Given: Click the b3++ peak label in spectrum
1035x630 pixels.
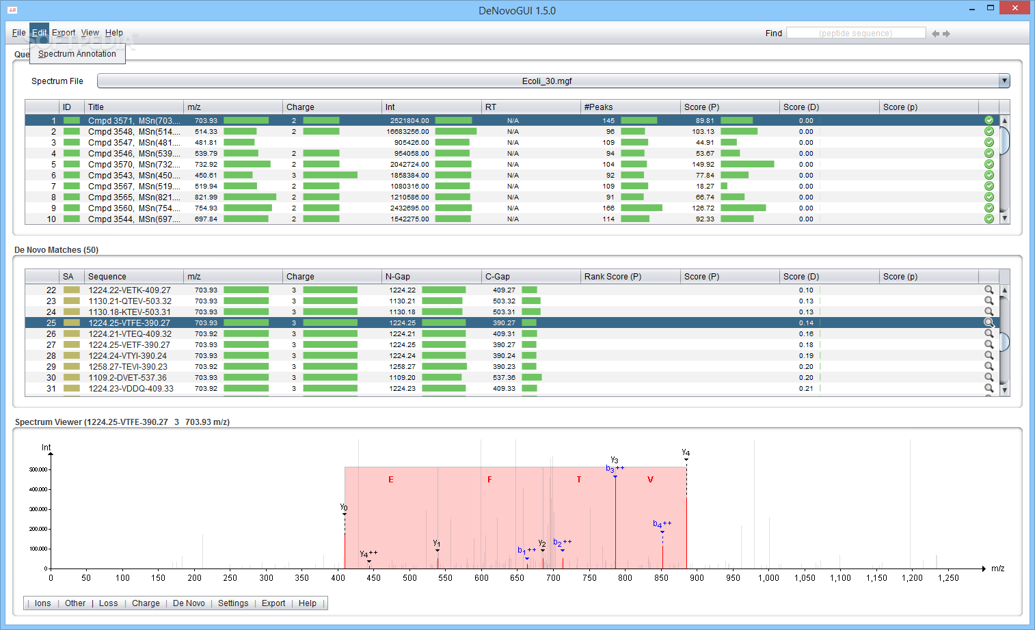Looking at the screenshot, I should tap(615, 469).
